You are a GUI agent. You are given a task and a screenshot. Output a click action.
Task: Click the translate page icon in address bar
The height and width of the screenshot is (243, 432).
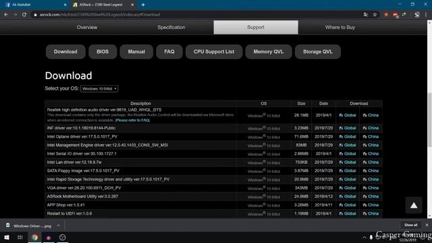click(x=366, y=15)
